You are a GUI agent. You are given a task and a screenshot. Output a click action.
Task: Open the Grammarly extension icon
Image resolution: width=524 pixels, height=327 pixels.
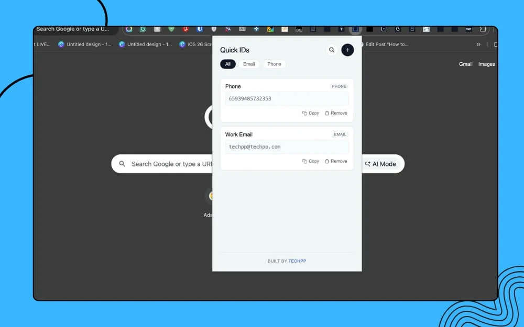tap(143, 30)
